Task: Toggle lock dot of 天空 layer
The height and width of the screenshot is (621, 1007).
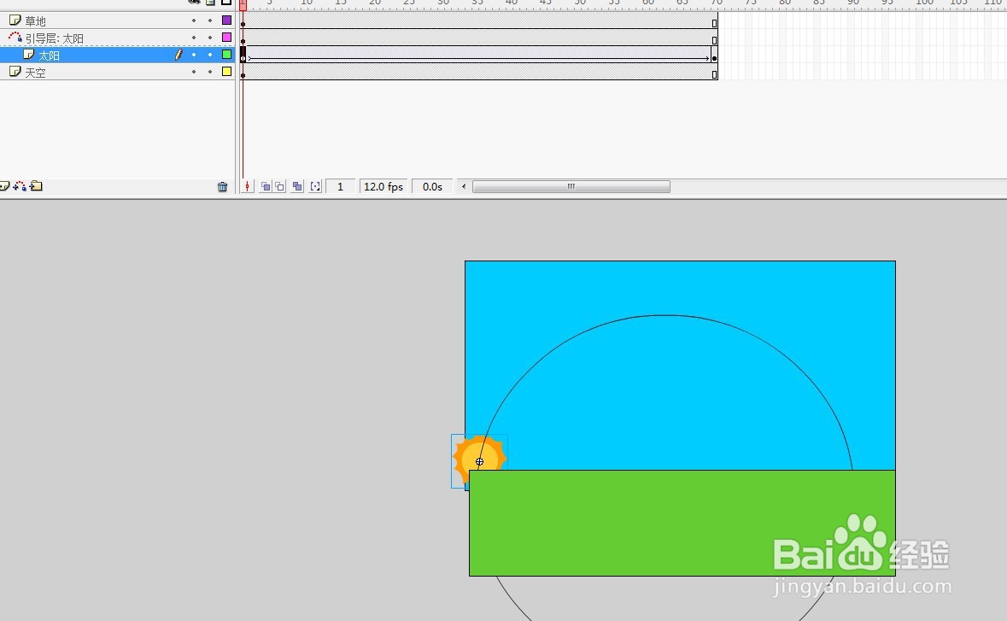Action: [x=210, y=72]
